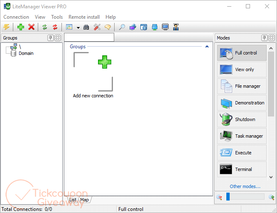Click the Groups section header text

point(78,47)
